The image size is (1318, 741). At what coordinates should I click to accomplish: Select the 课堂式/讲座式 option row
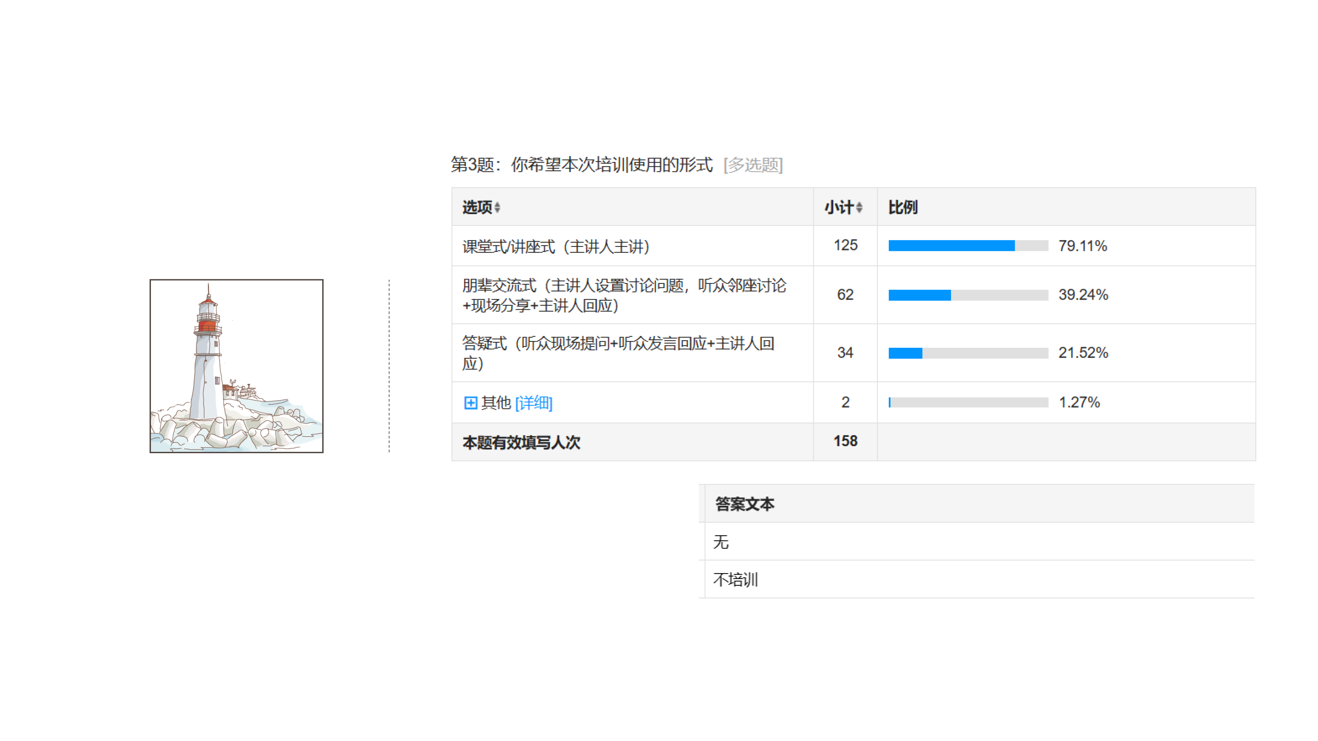point(556,246)
